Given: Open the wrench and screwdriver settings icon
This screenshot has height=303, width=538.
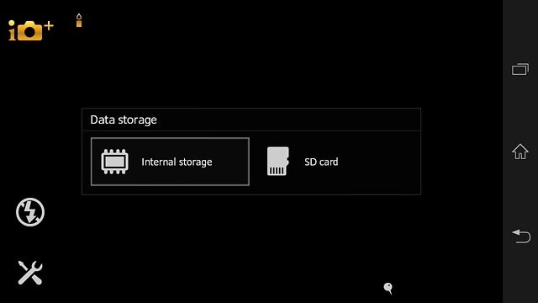Looking at the screenshot, I should [x=30, y=273].
